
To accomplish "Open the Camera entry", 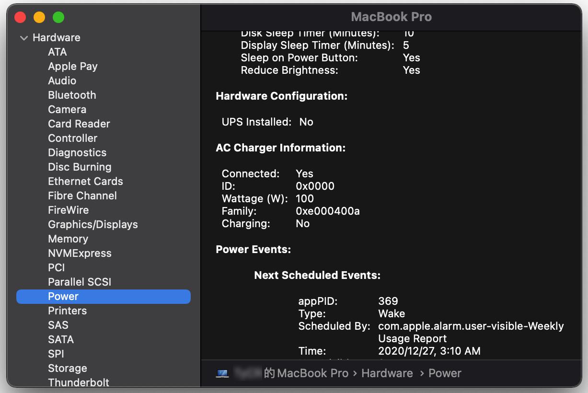I will (67, 109).
